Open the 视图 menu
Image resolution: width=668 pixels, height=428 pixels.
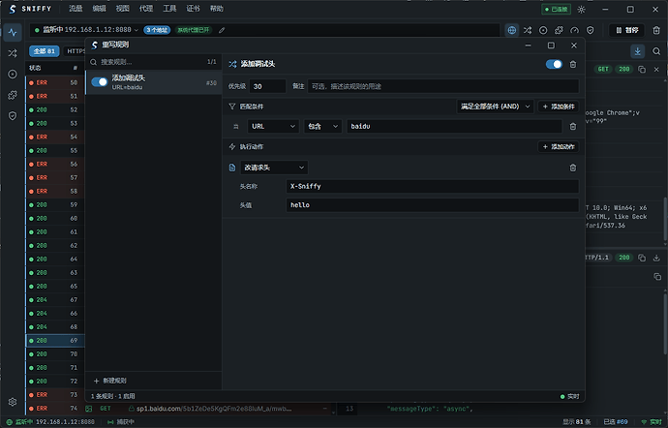(x=123, y=9)
